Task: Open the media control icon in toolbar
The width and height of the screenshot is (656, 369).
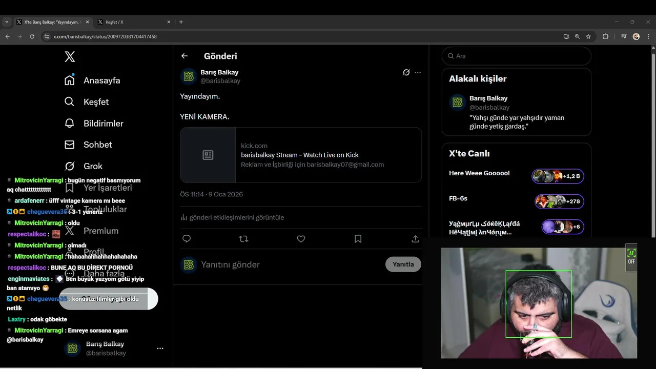Action: [624, 36]
